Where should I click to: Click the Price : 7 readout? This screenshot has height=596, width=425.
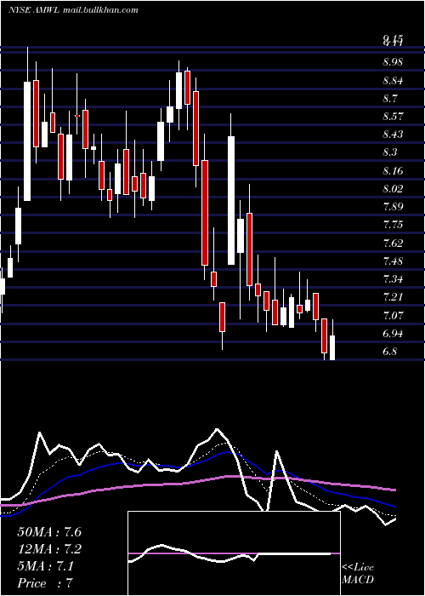(45, 583)
